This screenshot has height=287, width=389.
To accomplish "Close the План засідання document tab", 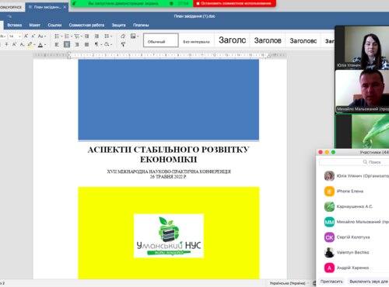I will click(65, 7).
